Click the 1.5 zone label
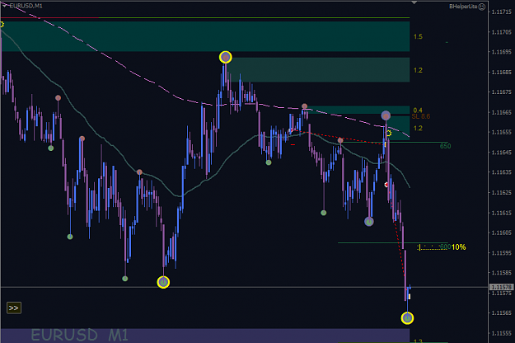The height and width of the screenshot is (343, 515). click(x=418, y=36)
